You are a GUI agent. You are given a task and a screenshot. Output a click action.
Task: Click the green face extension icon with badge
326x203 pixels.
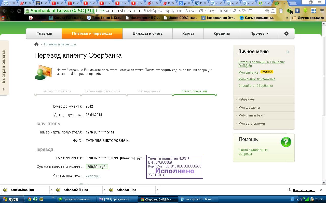(x=290, y=11)
